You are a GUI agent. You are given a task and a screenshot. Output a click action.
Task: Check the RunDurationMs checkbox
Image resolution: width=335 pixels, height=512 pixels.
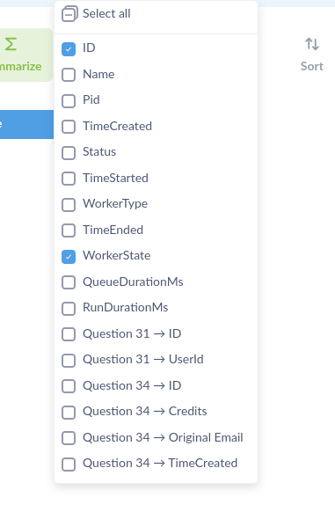click(x=69, y=309)
